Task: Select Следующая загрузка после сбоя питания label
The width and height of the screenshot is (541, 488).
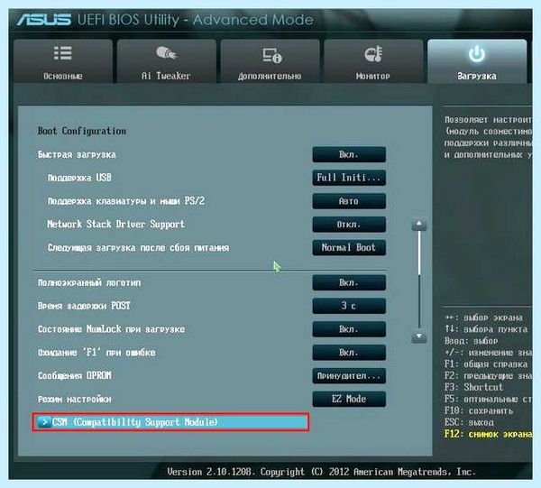Action: [138, 248]
